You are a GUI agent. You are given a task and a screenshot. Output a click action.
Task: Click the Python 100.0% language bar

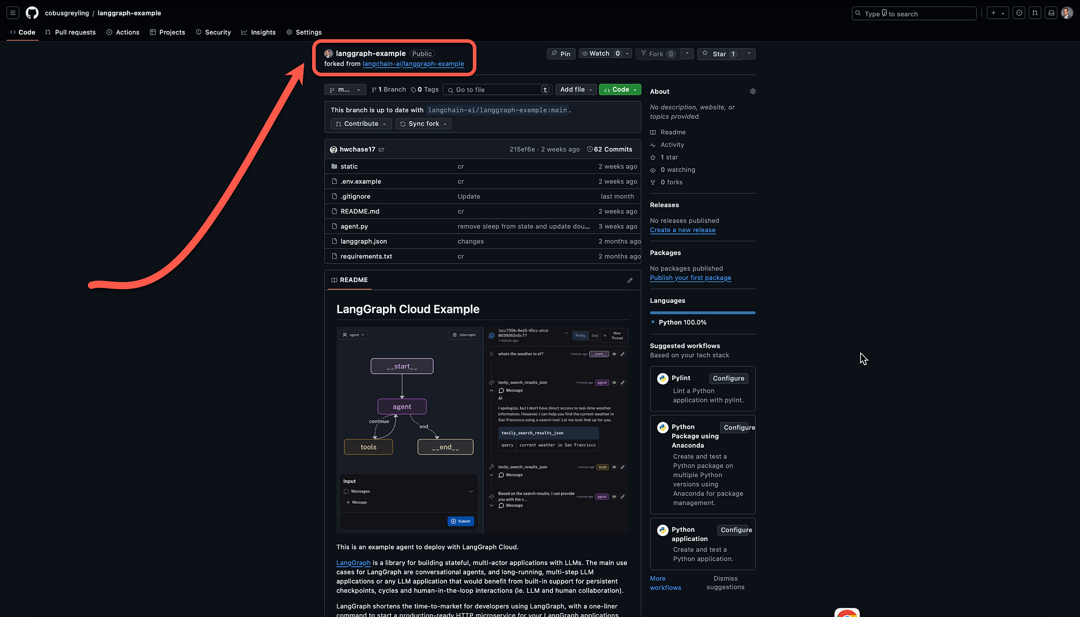(x=702, y=313)
